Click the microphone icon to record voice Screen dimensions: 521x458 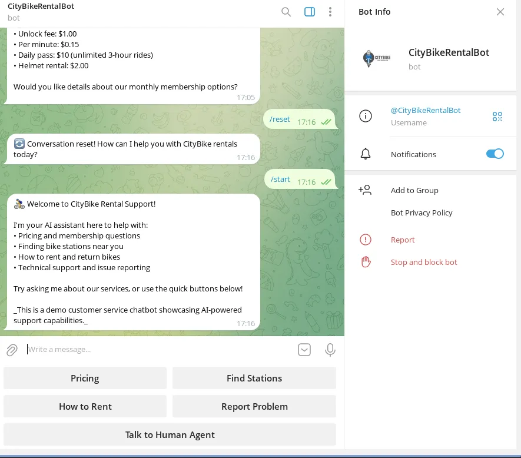(x=330, y=350)
